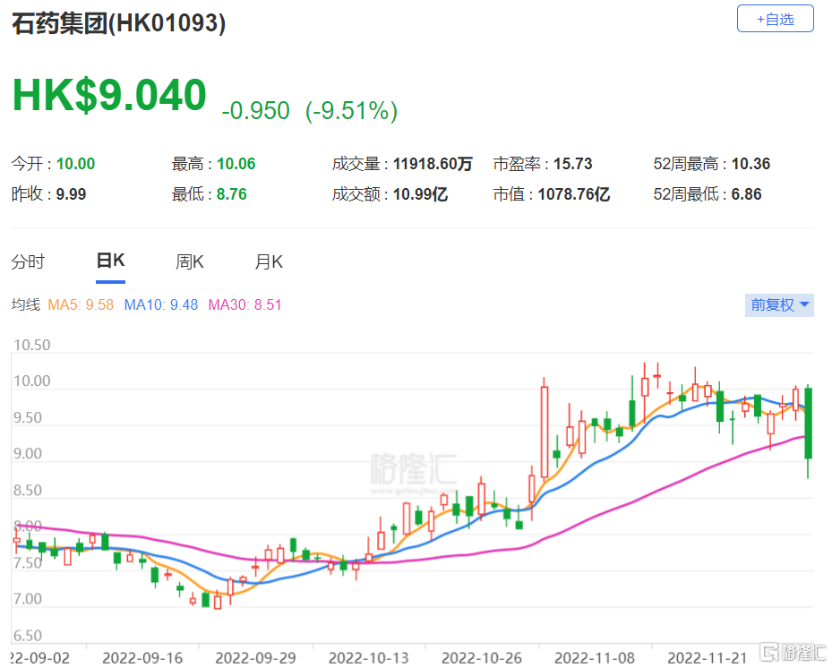Click the 6.50 price axis label

point(28,636)
